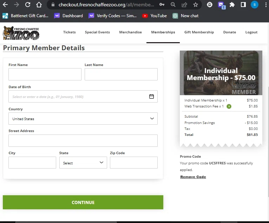This screenshot has width=269, height=223.
Task: Open the round smiley extension icon
Action: tap(209, 5)
